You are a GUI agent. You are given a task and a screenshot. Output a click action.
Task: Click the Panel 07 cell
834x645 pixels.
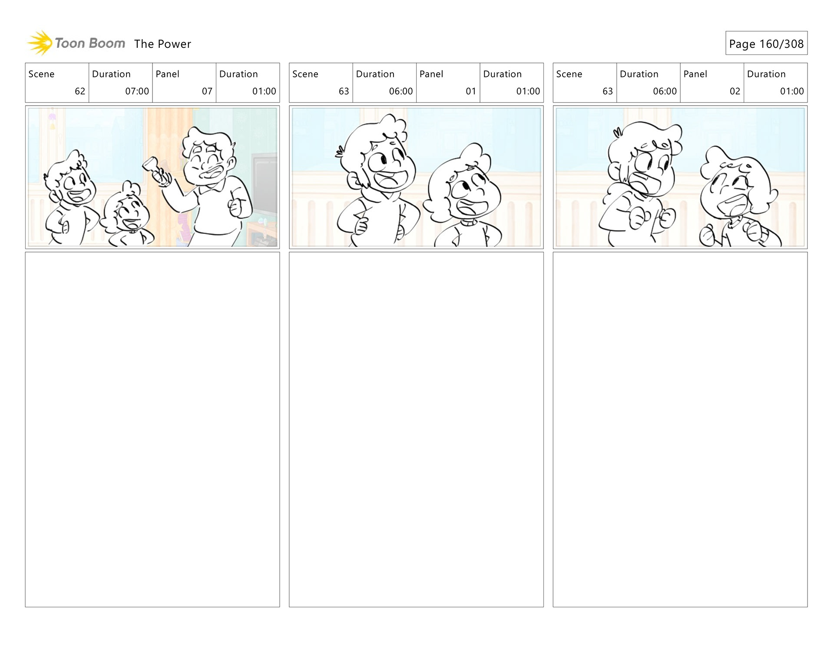click(184, 83)
